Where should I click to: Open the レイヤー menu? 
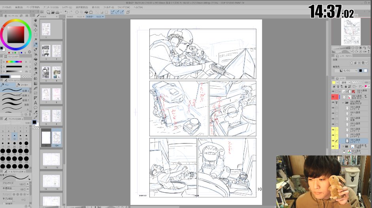coord(67,7)
